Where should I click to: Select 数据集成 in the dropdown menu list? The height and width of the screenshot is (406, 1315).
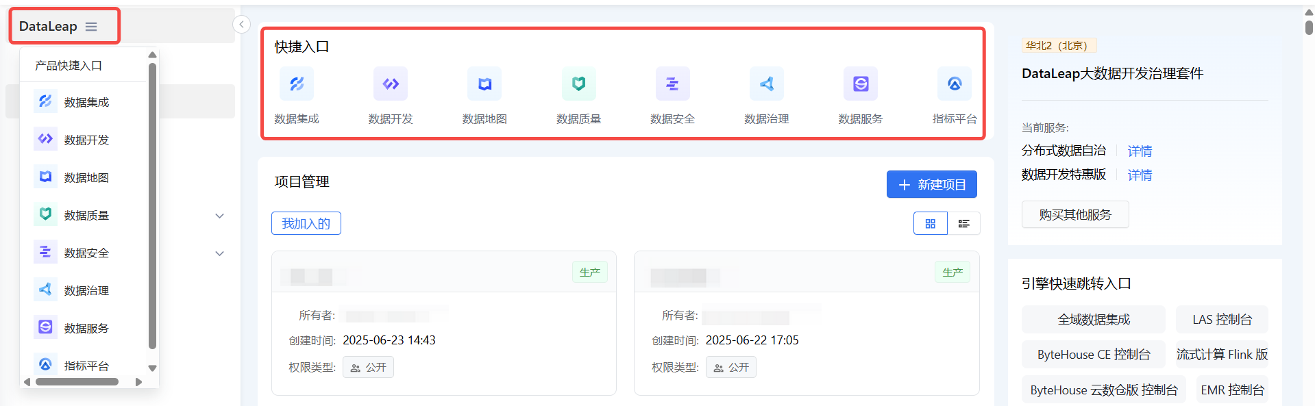coord(84,102)
